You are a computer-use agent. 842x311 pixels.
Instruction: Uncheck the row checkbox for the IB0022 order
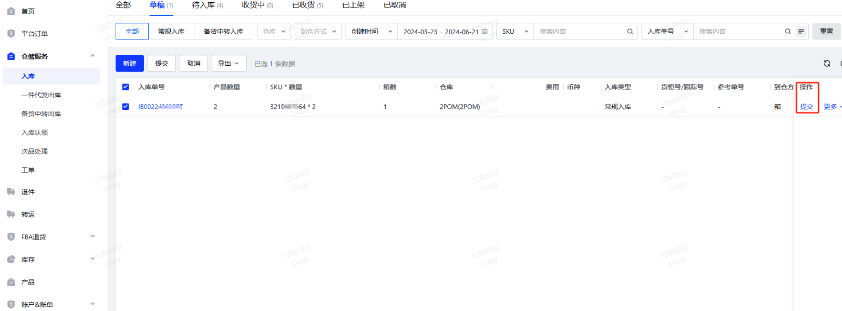click(126, 107)
